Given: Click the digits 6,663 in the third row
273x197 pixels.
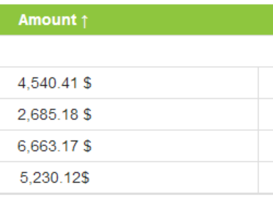Looking at the screenshot, I should click(x=37, y=146).
